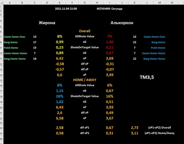Select the cell showing -0,58
This screenshot has width=184, height=144.
coord(60,64)
